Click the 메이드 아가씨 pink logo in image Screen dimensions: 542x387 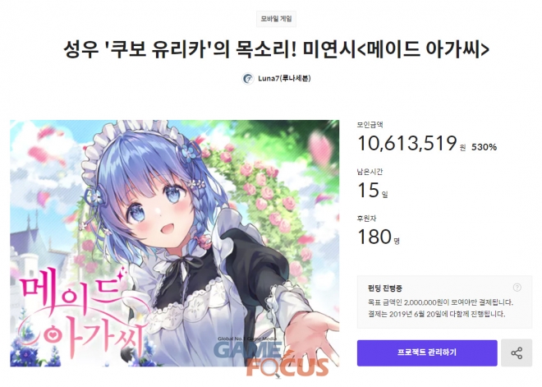coord(76,313)
